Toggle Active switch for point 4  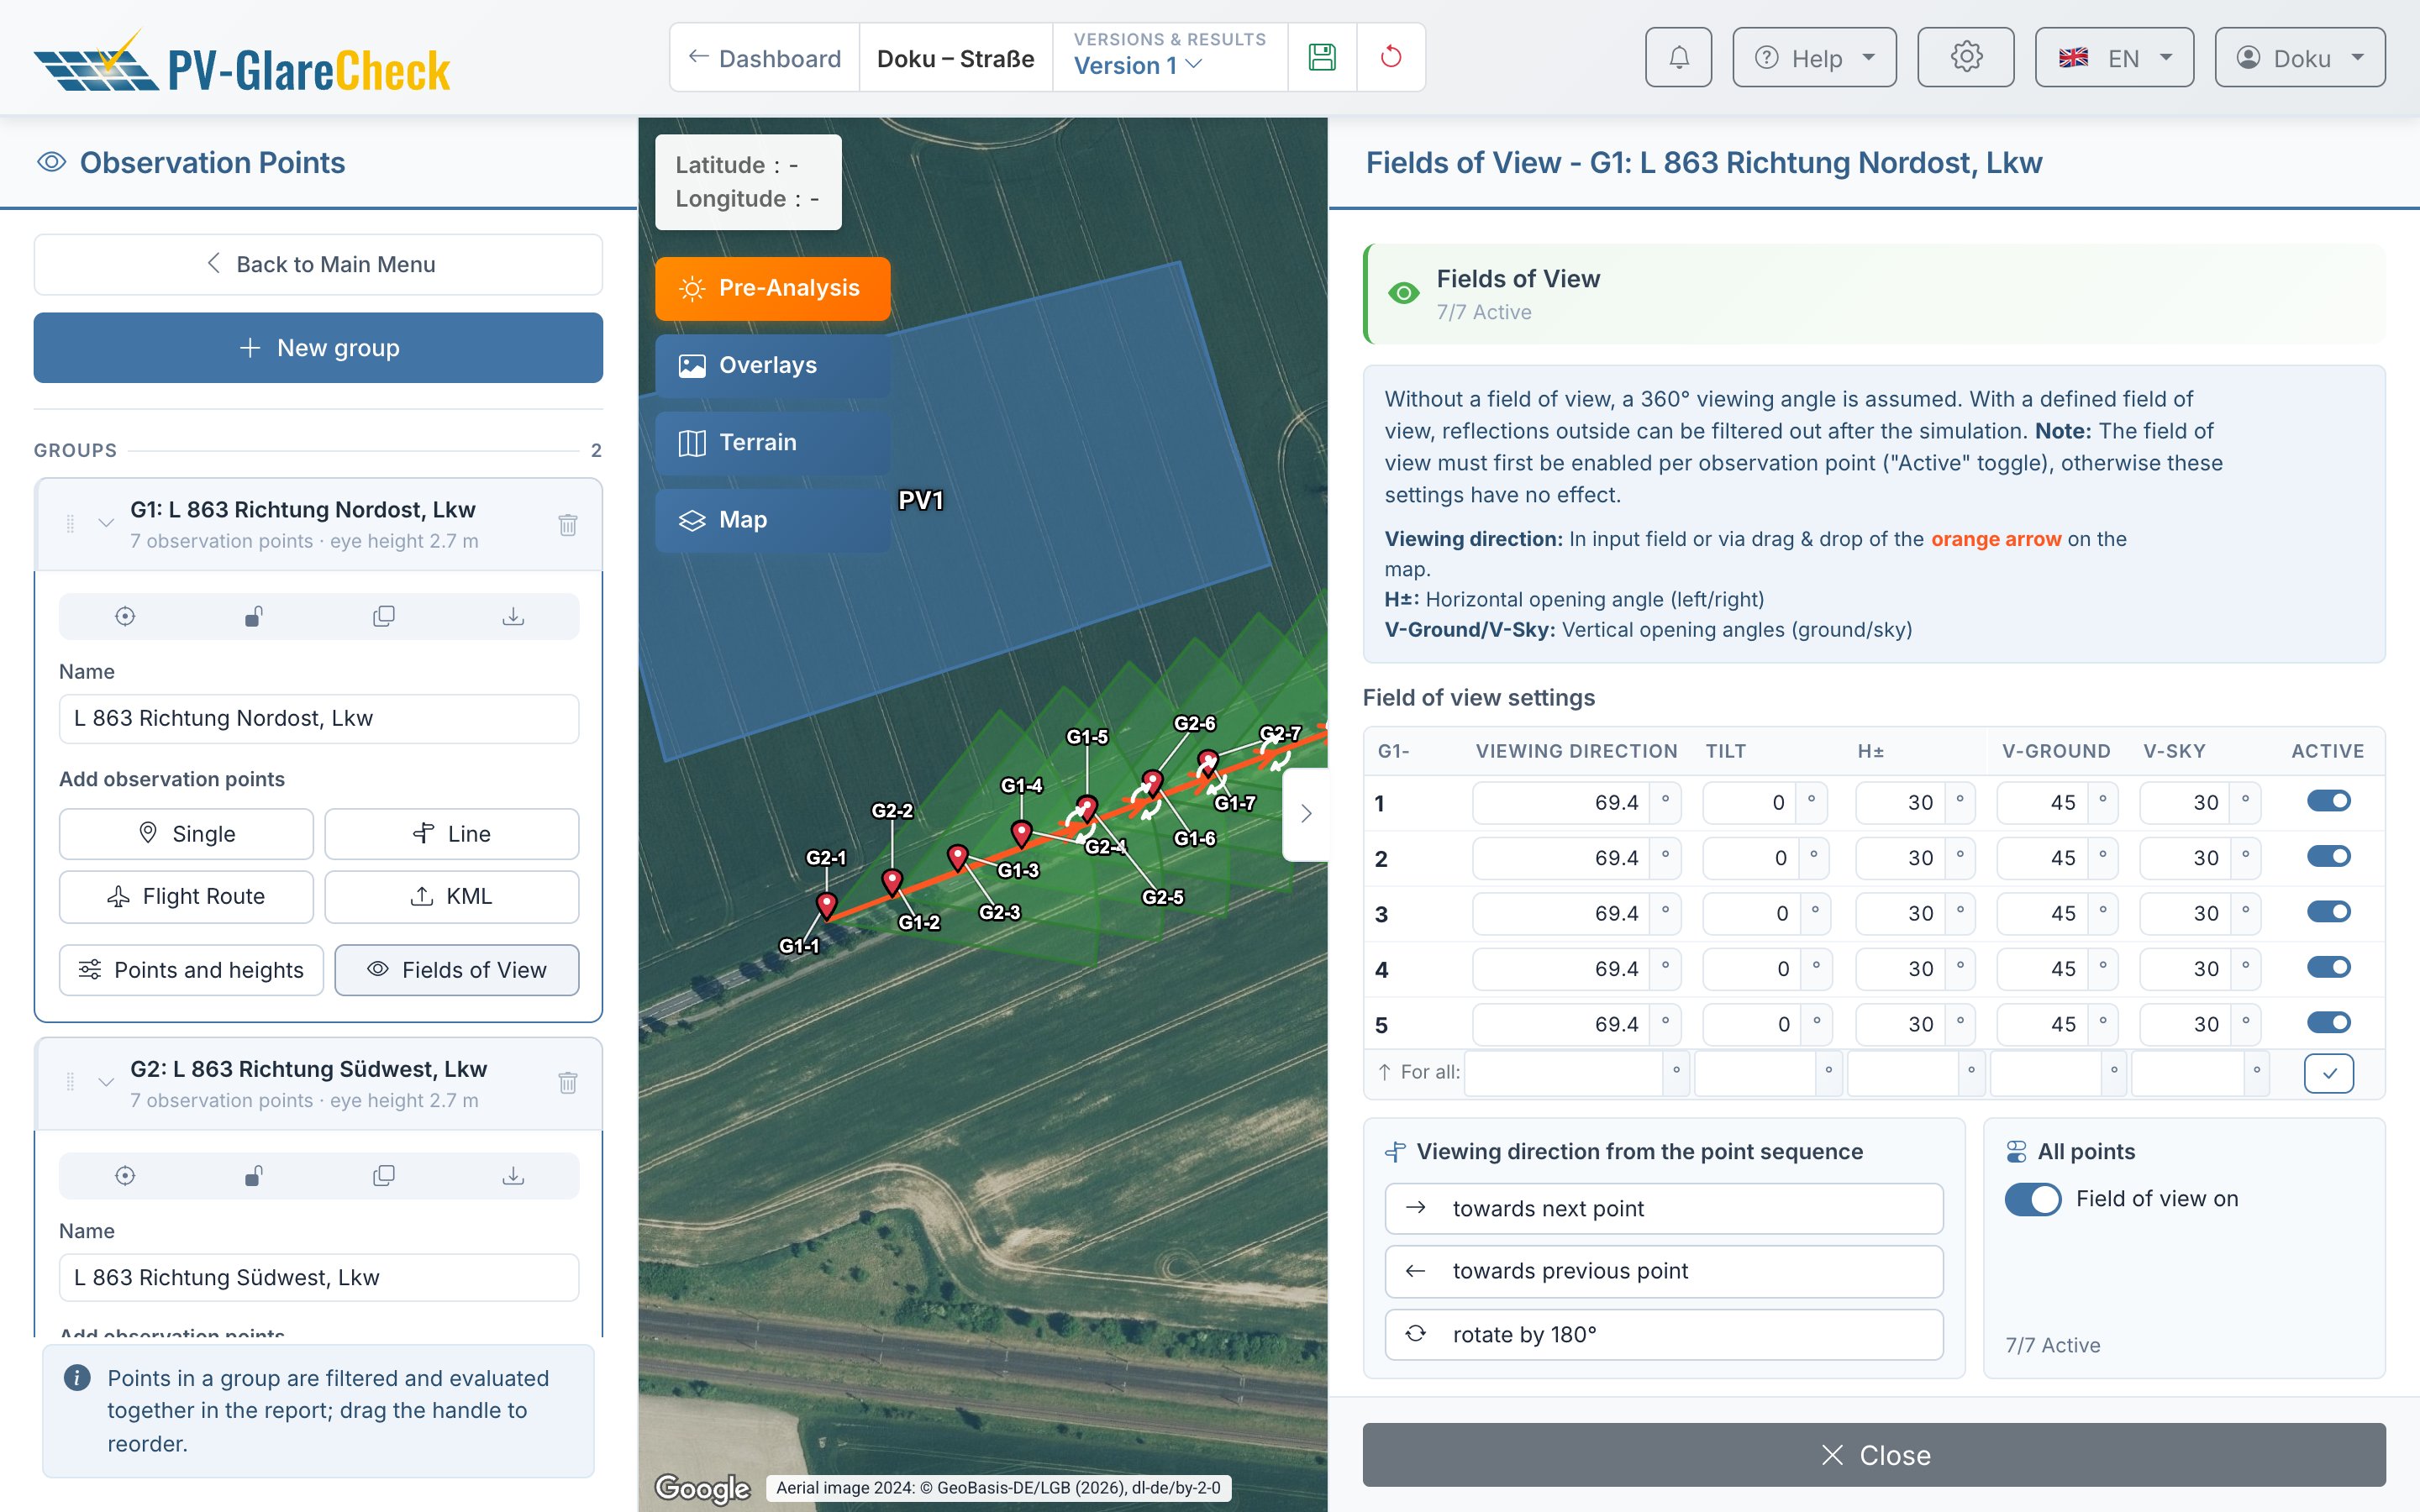(x=2328, y=968)
